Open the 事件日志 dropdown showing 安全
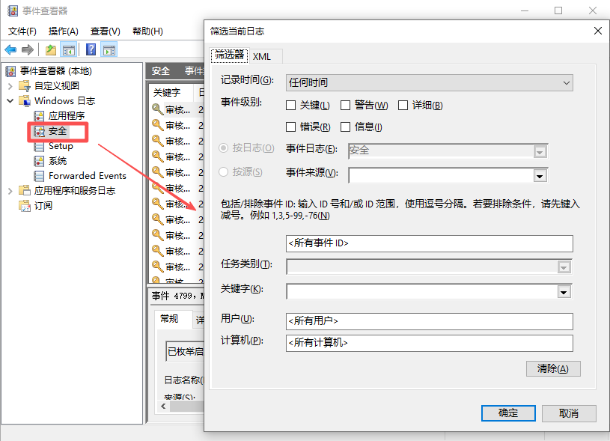Screen dimensions: 610x441 pyautogui.click(x=540, y=152)
